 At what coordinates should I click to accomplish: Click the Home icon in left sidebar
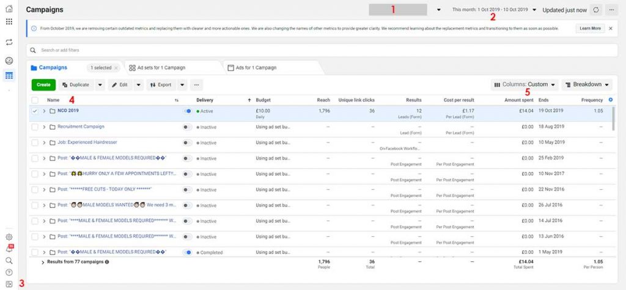[x=9, y=8]
